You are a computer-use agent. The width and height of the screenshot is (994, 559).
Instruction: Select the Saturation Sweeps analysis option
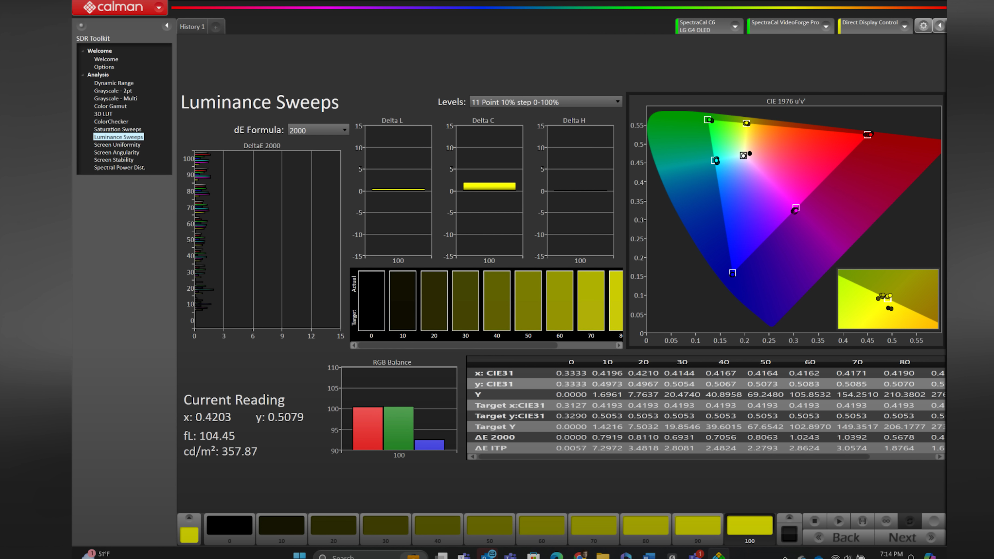tap(118, 129)
